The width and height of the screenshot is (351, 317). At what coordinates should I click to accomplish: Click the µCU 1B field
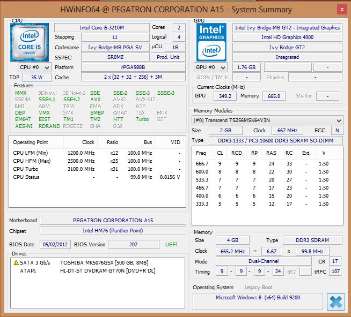(x=175, y=47)
